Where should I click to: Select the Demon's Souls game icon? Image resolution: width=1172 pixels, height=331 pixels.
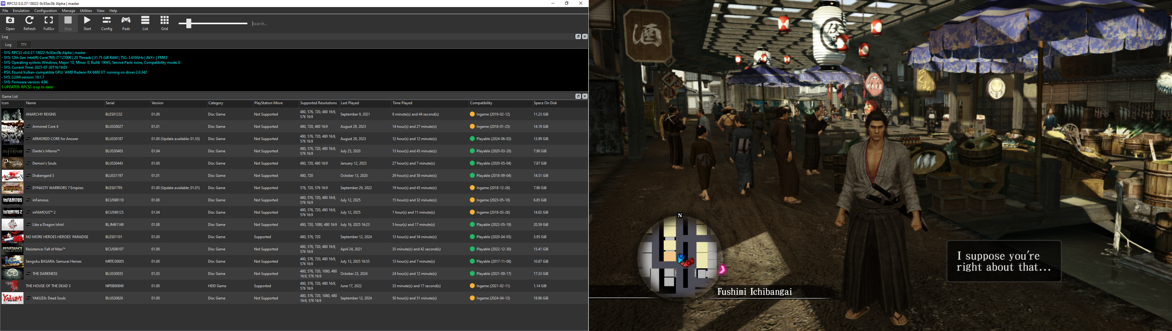[12, 163]
